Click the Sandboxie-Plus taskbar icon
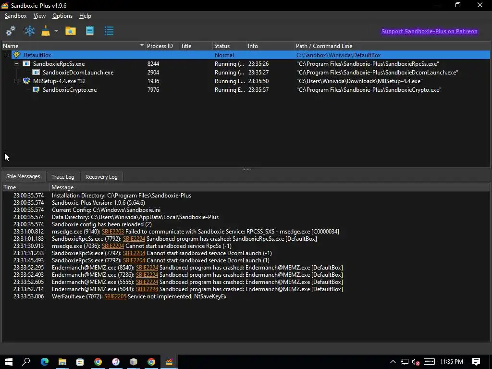Viewport: 492px width, 369px height. 169,362
